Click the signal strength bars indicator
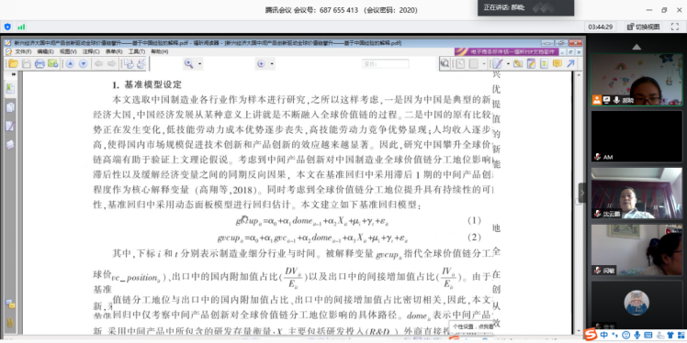This screenshot has height=343, width=687. 21,27
